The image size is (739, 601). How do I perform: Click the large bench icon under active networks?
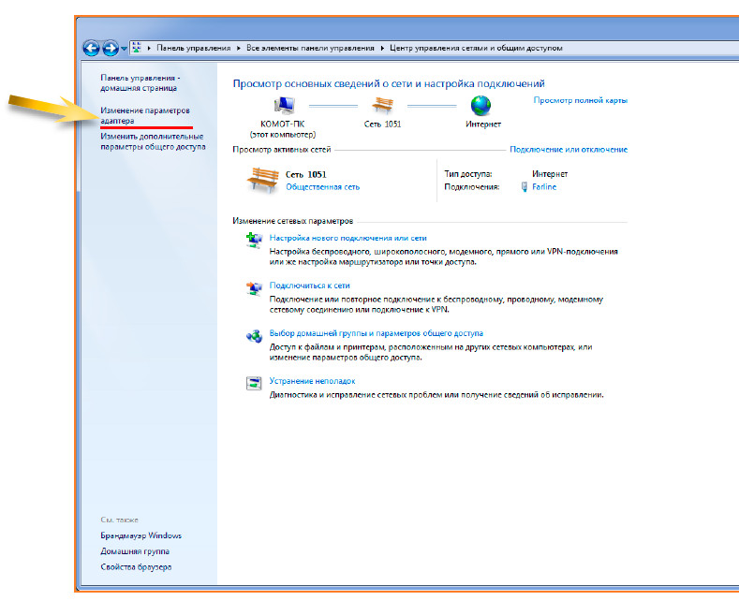[263, 179]
